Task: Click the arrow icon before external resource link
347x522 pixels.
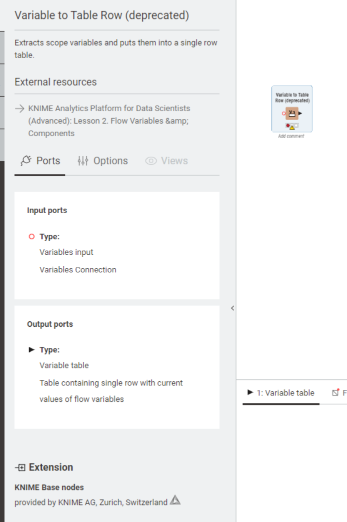Action: click(19, 108)
